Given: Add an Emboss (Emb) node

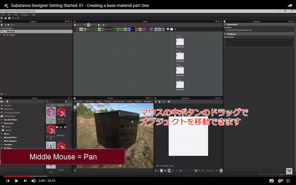Looking at the screenshot, I should point(103,30).
